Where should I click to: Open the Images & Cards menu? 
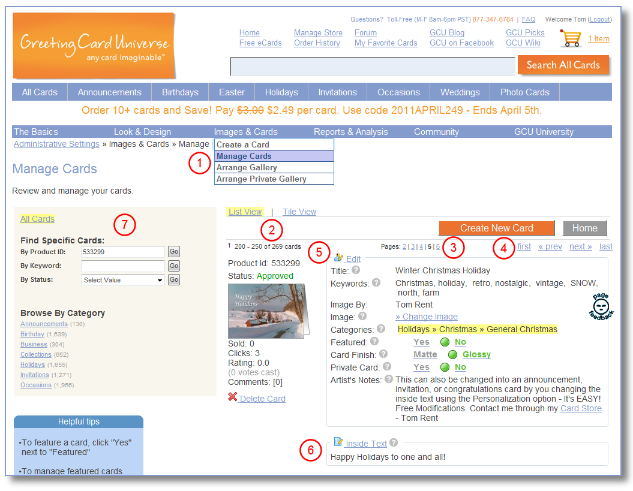[246, 132]
